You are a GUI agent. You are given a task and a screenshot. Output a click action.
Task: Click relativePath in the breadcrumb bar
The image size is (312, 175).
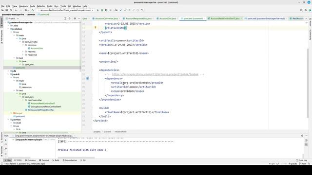[120, 132]
